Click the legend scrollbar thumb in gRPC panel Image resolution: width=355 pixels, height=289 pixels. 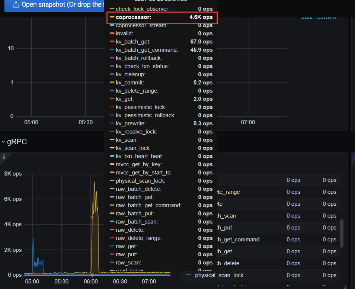point(342,233)
